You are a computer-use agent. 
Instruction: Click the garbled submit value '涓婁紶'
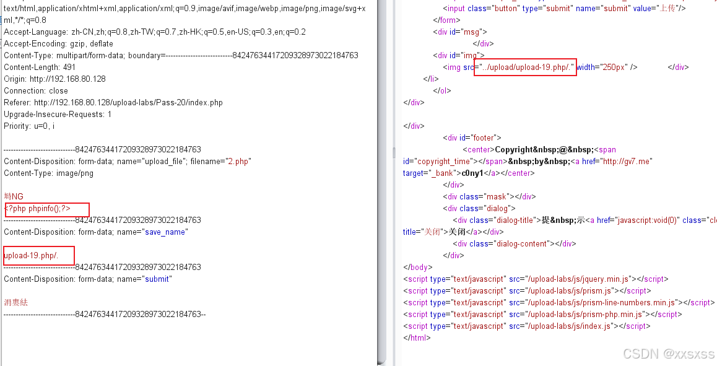[x=16, y=302]
